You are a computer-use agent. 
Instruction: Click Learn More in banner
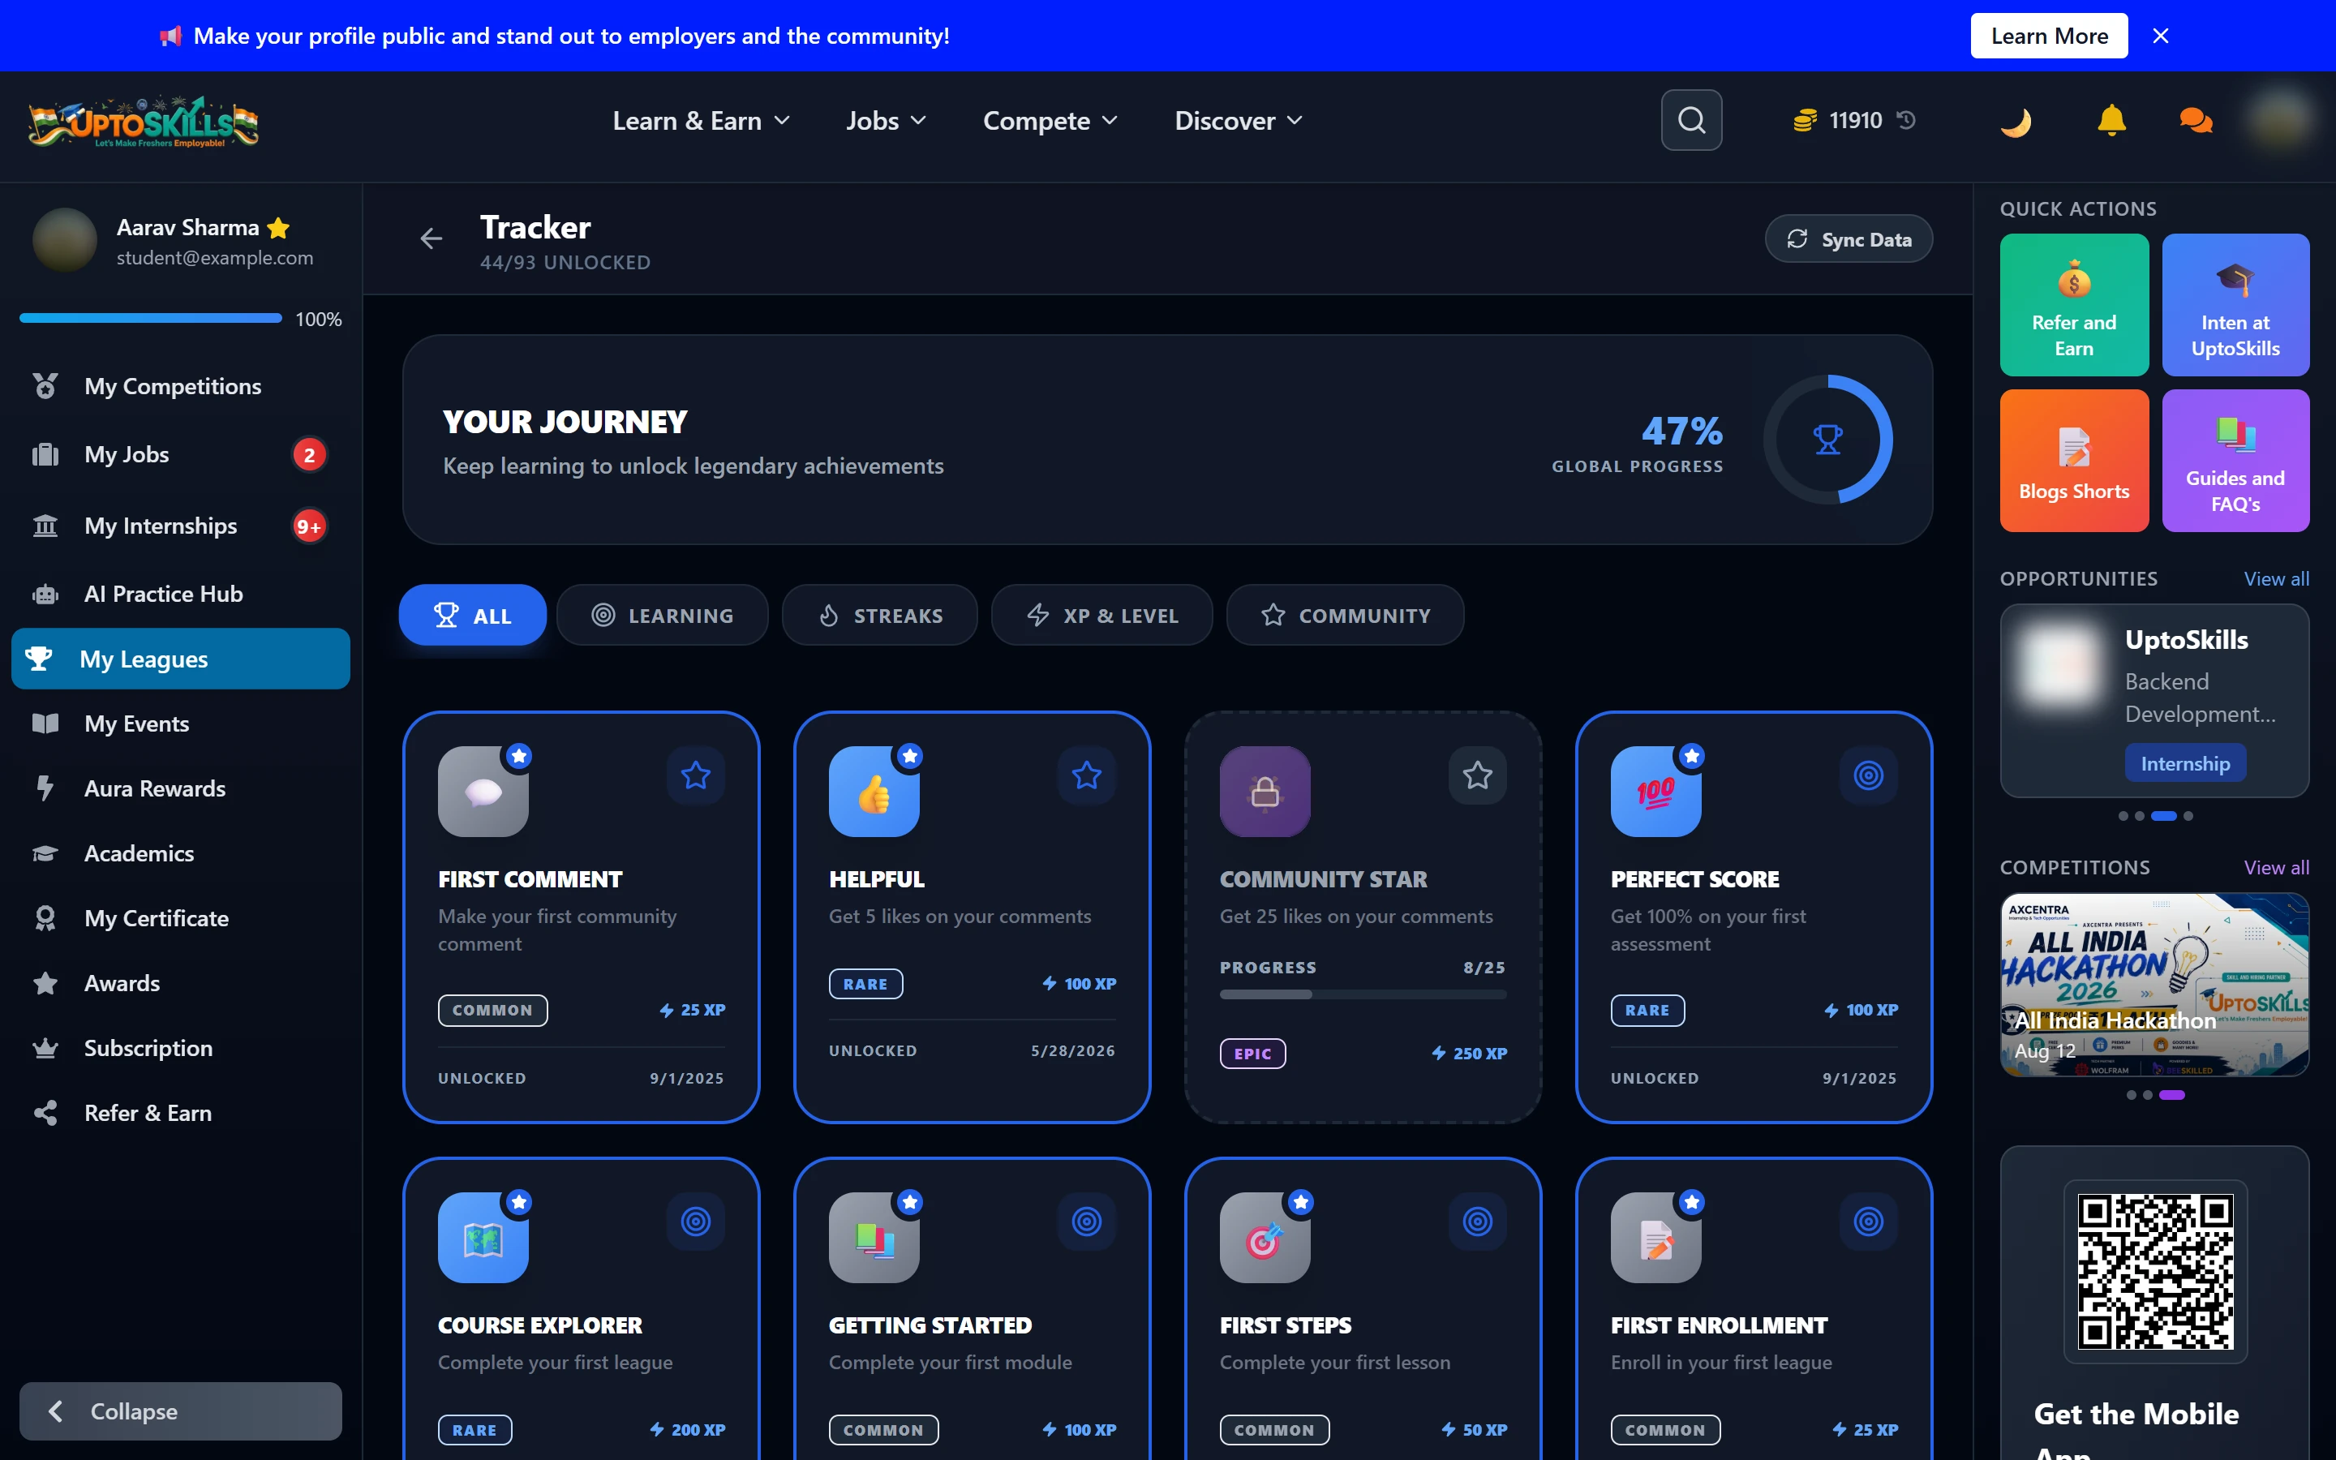pos(2050,36)
